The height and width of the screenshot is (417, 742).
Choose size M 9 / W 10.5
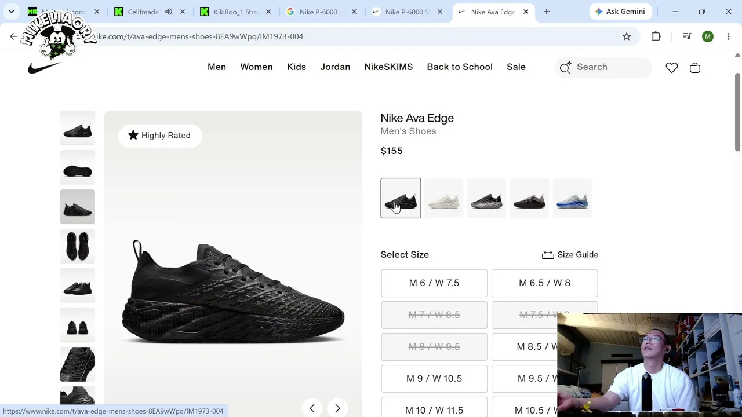click(x=434, y=378)
